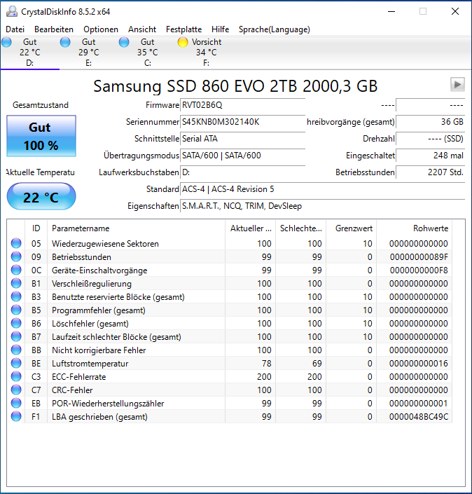The width and height of the screenshot is (472, 494).
Task: Open the Datei menu
Action: [x=15, y=29]
